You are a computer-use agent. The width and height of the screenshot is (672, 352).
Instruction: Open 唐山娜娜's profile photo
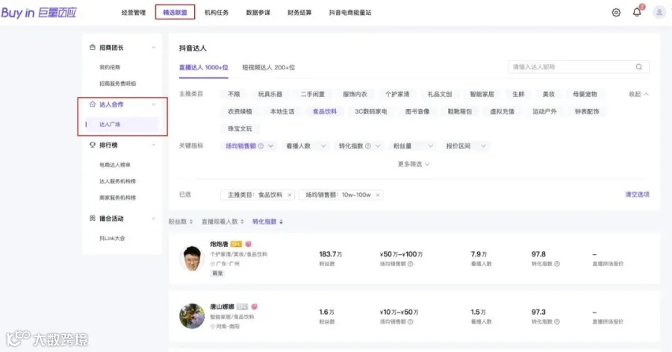(x=192, y=316)
